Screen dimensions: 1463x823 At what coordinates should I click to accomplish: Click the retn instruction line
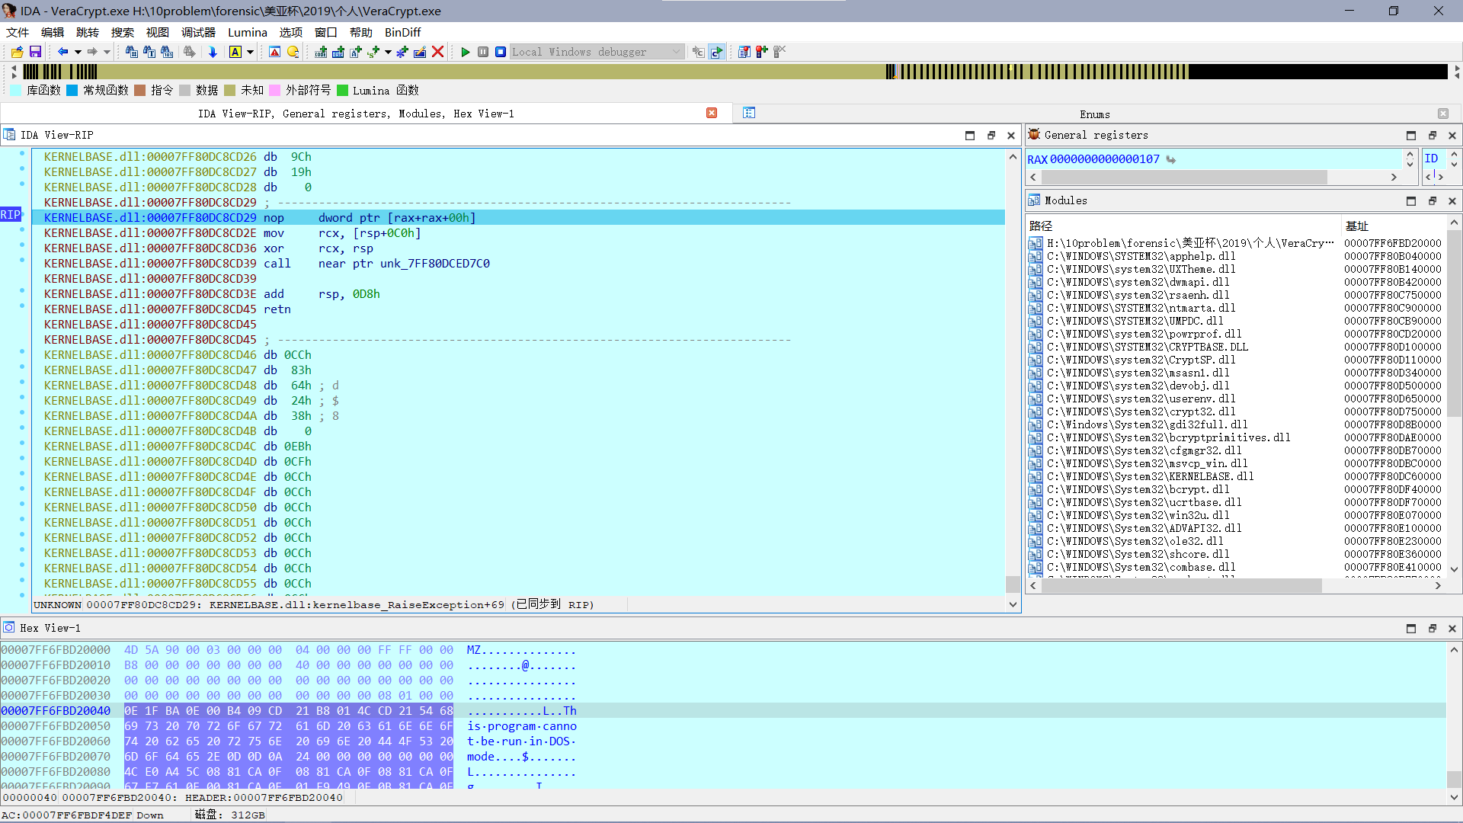[518, 309]
